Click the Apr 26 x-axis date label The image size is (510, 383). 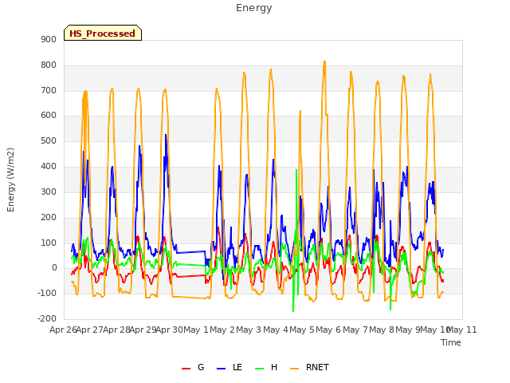(x=63, y=330)
